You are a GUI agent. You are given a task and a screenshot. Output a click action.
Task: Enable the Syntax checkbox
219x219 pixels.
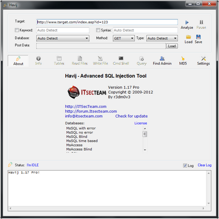[98, 30]
